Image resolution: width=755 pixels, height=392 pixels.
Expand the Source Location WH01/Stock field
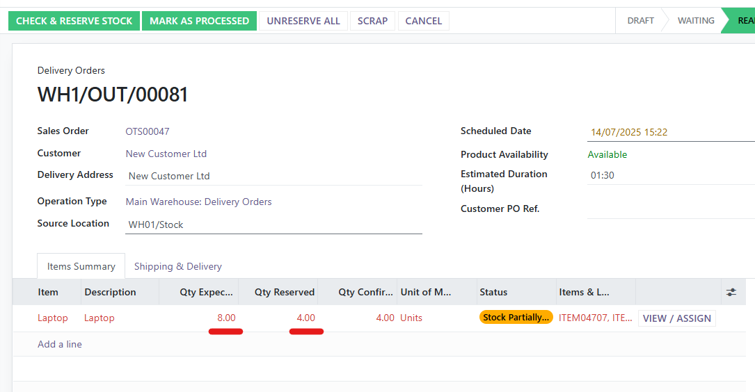274,224
